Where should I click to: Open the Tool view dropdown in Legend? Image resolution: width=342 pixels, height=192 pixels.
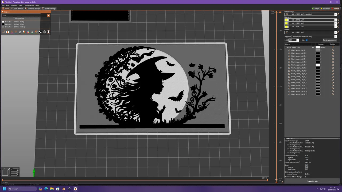(48, 15)
